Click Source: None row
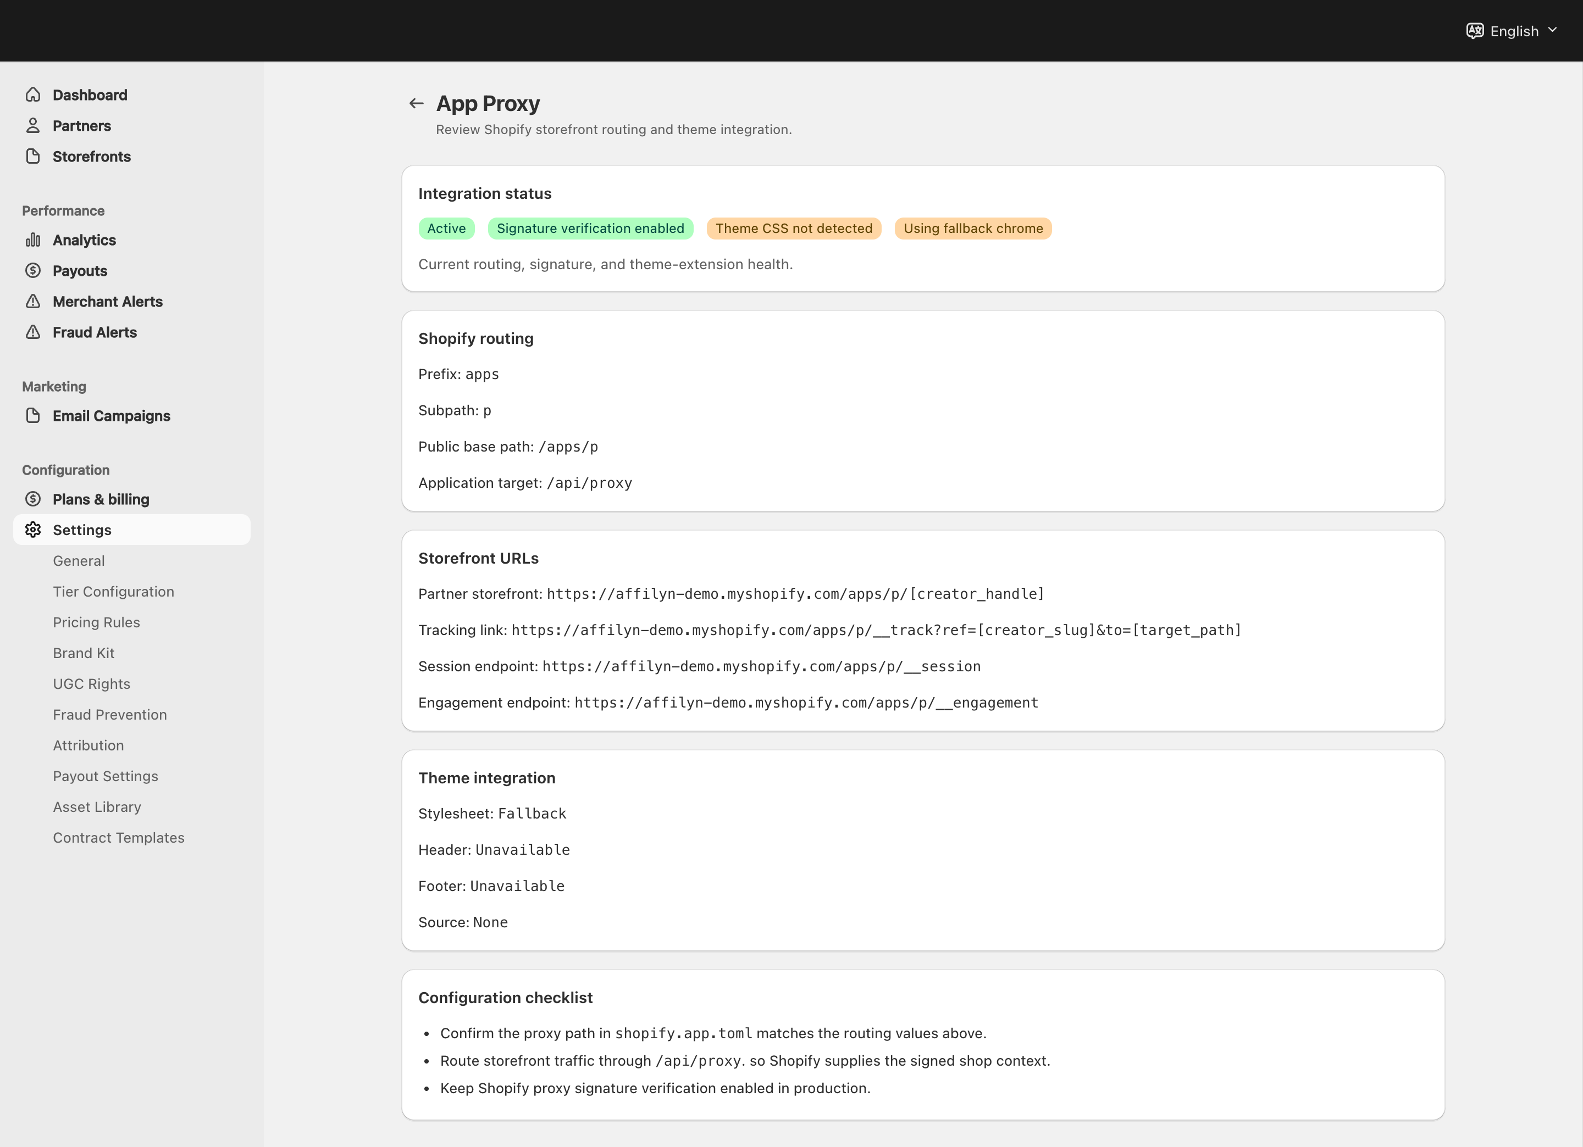This screenshot has height=1147, width=1583. coord(463,922)
